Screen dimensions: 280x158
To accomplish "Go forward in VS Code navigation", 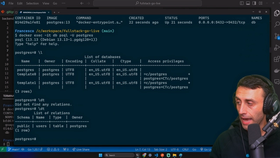I will point(88,3).
